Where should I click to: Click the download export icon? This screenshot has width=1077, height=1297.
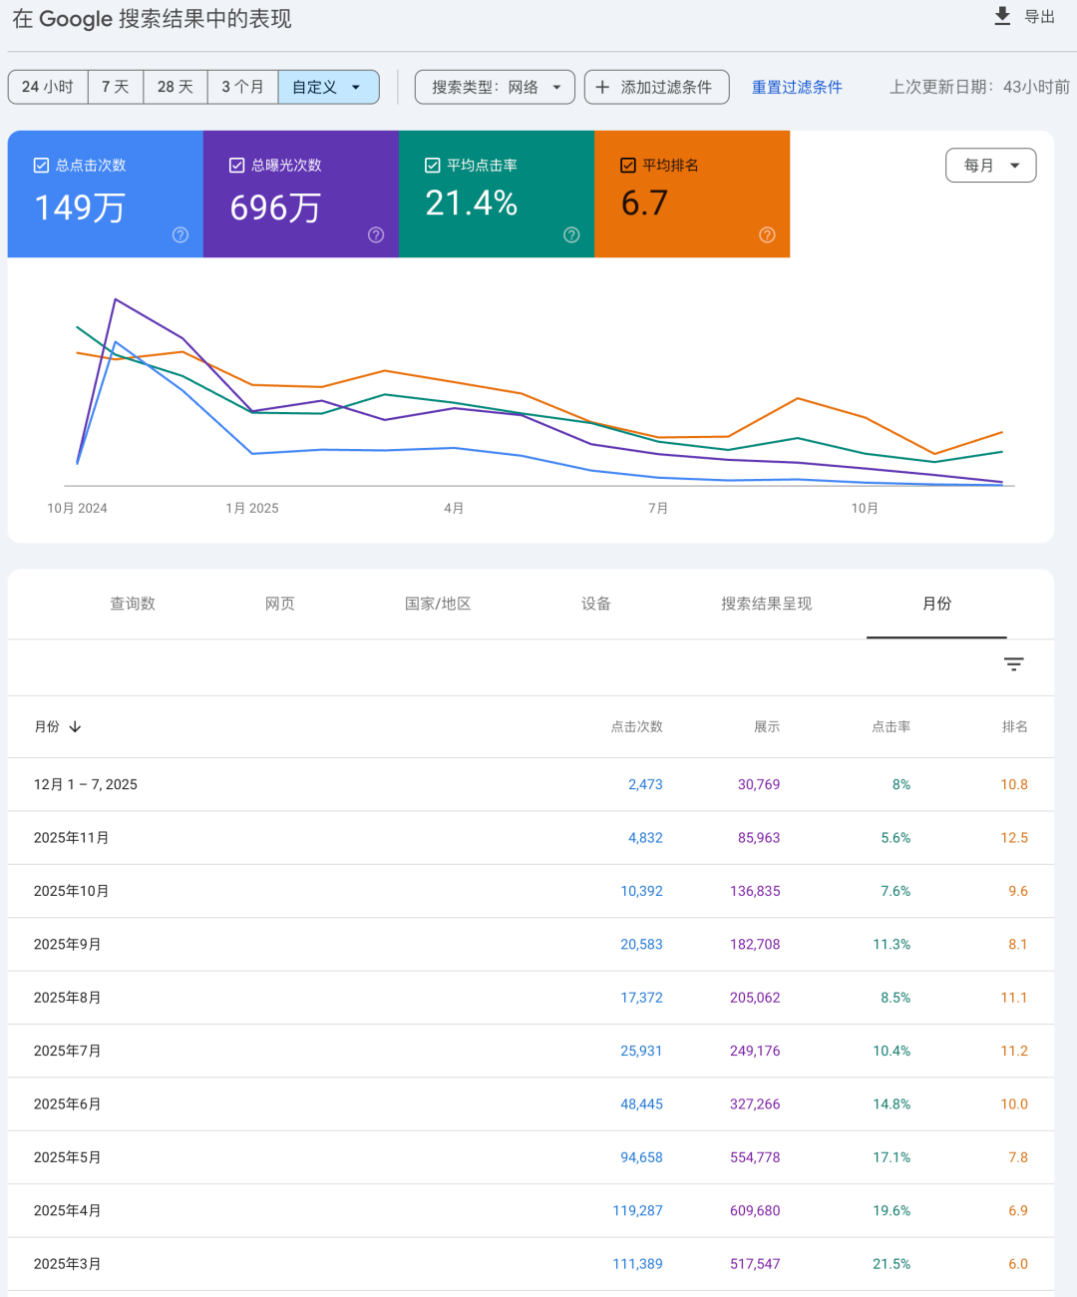pos(1002,16)
